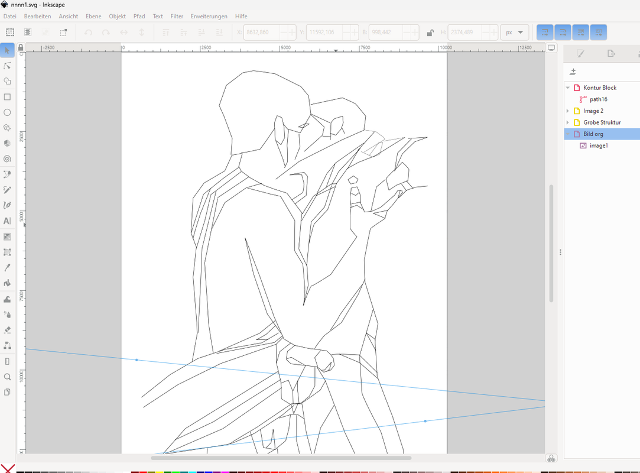Select the Connector tool
The height and width of the screenshot is (473, 640).
coord(7,345)
